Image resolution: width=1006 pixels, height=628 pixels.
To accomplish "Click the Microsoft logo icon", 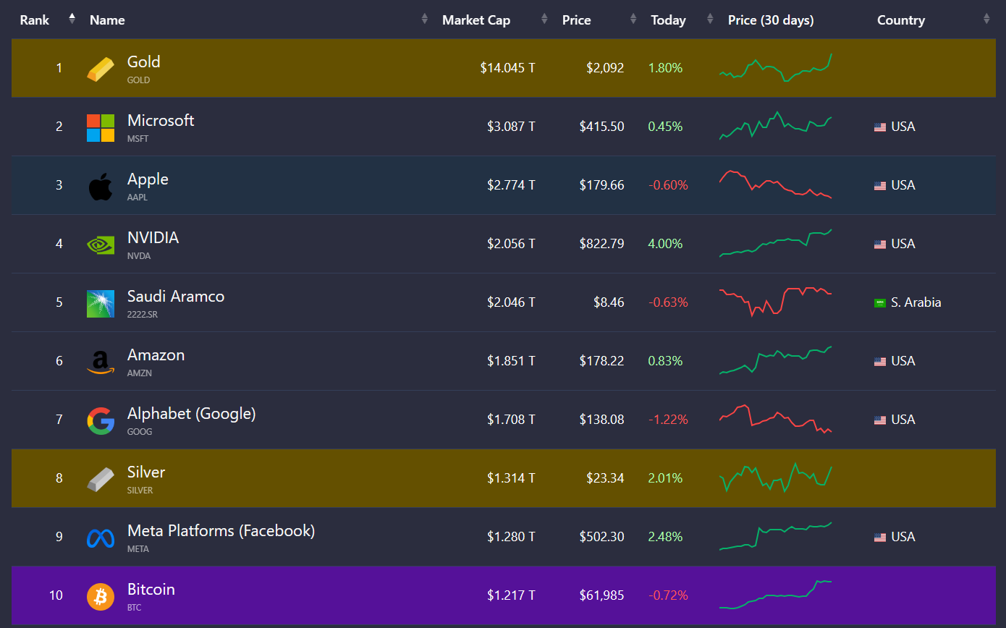I will (101, 127).
